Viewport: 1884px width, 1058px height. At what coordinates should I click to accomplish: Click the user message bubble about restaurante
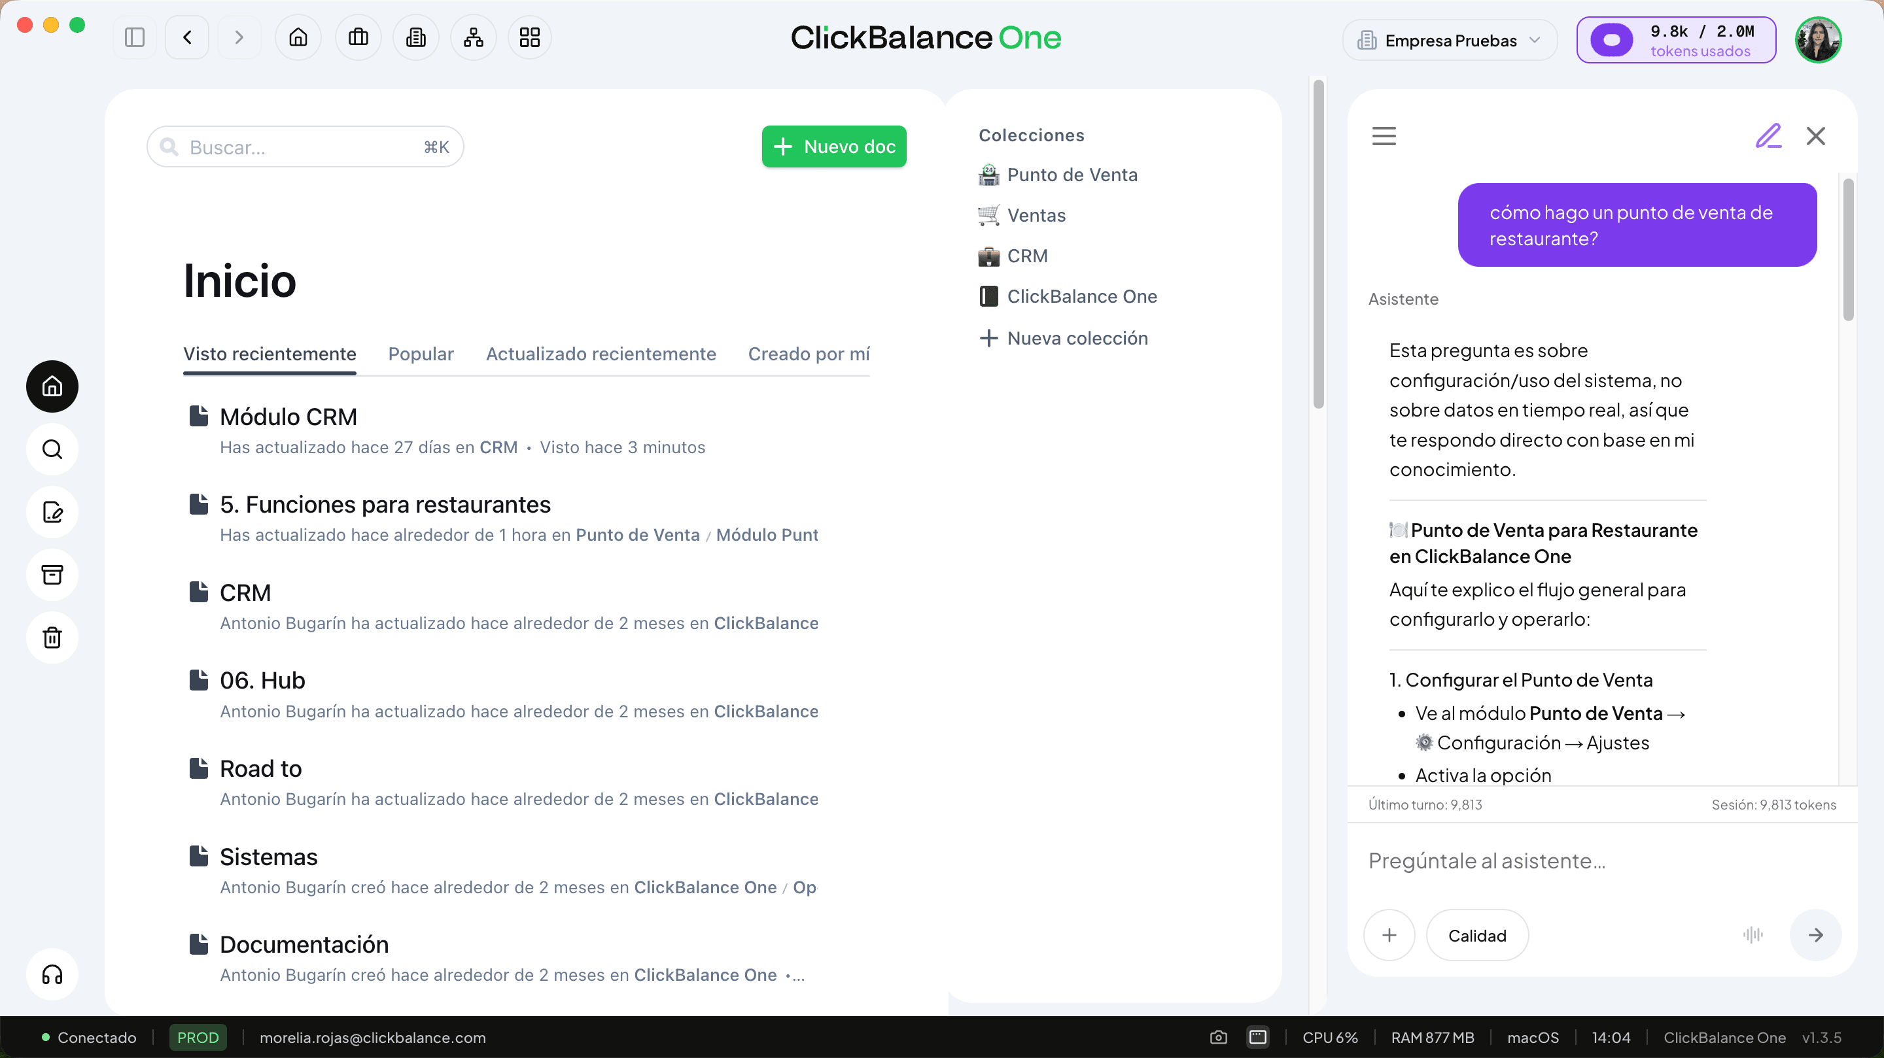point(1637,225)
